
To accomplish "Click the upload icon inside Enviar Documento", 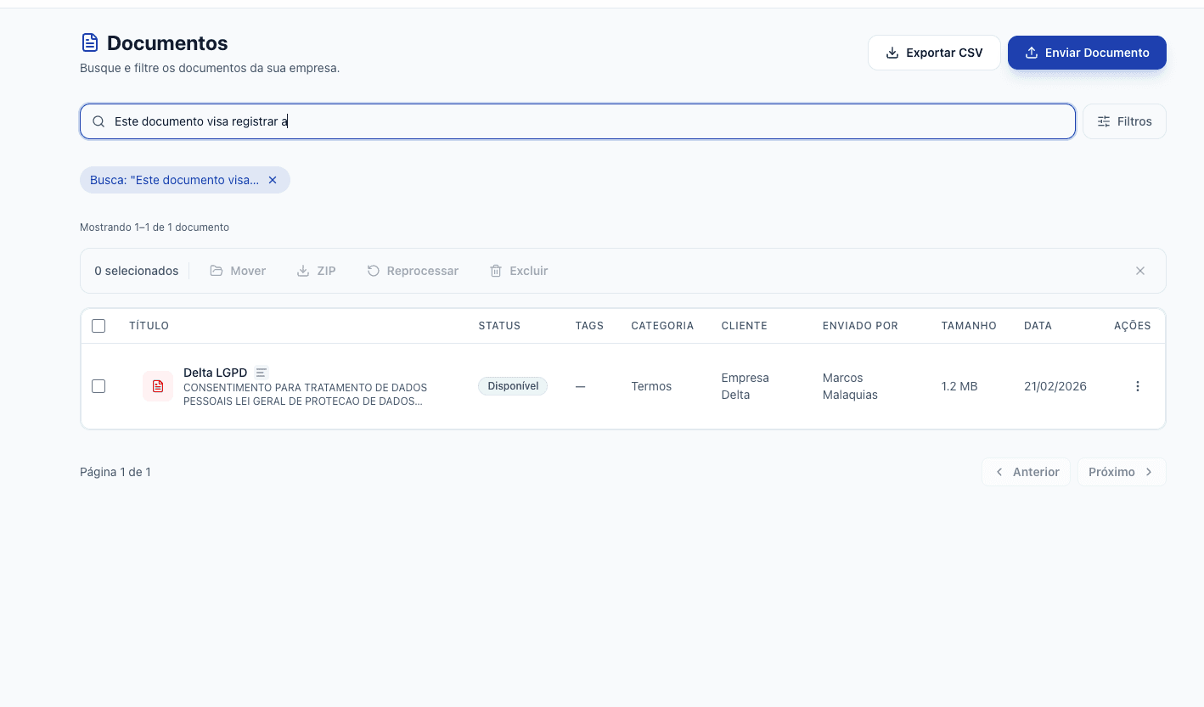I will (1031, 52).
